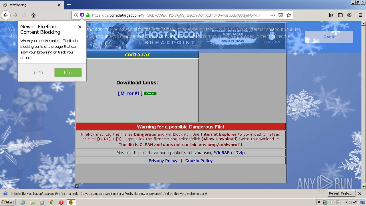Screen dimensions: 366x206
Task: Open the Firefox hamburger menu
Action: 360,15
